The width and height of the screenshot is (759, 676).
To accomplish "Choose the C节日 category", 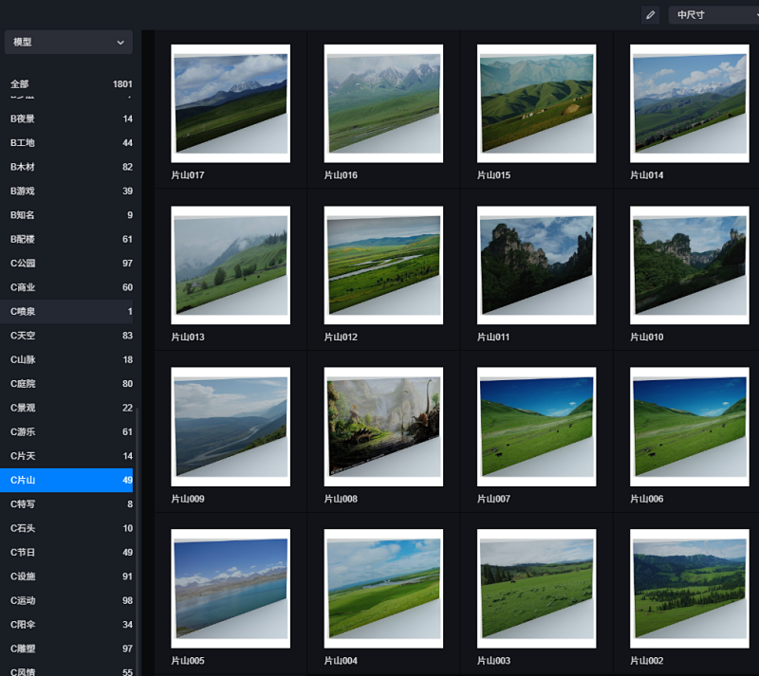I will click(66, 552).
